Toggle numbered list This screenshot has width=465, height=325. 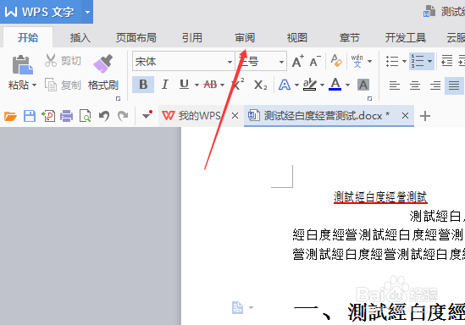418,61
